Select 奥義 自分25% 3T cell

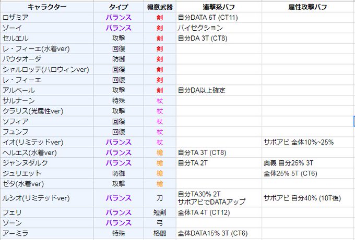[x=308, y=163]
